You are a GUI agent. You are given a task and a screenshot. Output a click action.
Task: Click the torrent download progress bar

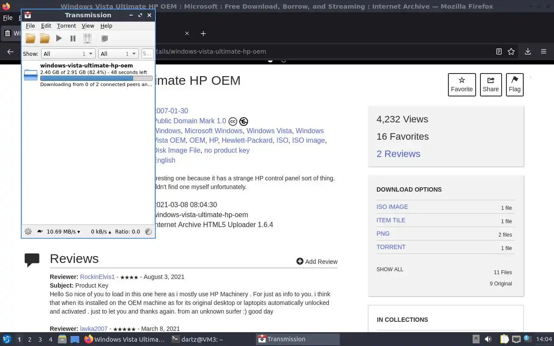(x=96, y=78)
